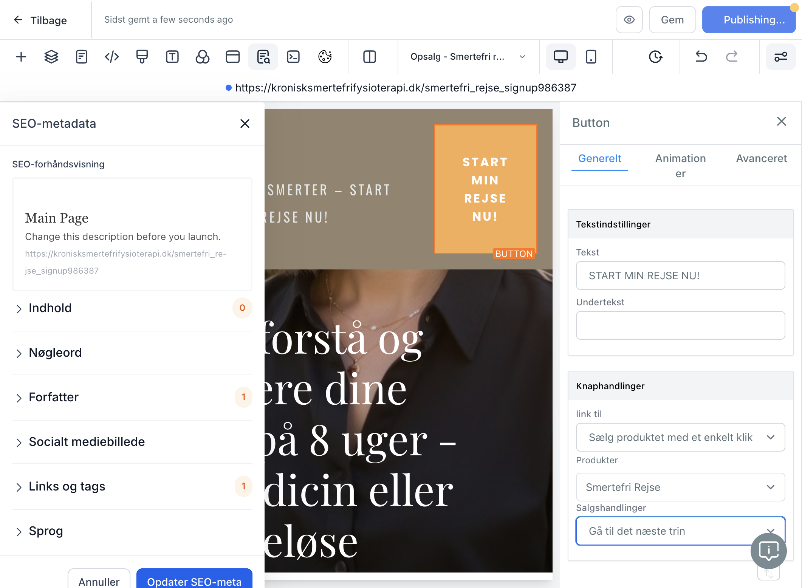Toggle the split column layout icon

370,57
